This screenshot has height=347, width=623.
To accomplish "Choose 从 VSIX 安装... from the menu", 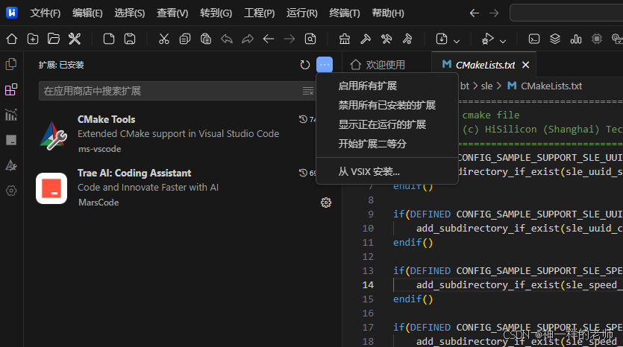I will point(387,171).
